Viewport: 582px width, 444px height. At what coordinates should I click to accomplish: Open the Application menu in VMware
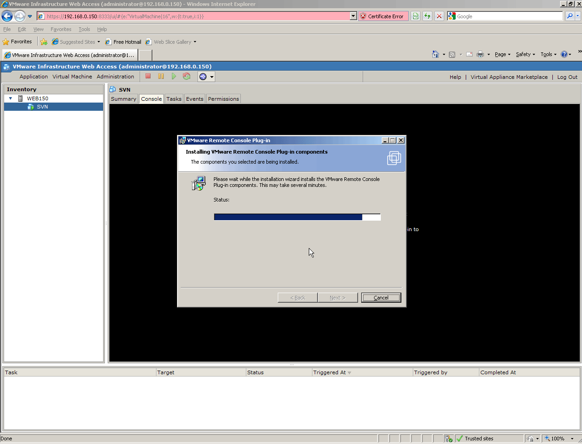click(x=34, y=77)
